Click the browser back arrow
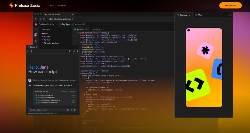The height and width of the screenshot is (133, 250). 36,19
